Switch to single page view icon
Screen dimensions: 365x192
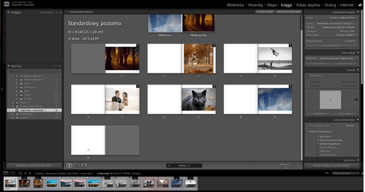pyautogui.click(x=84, y=166)
